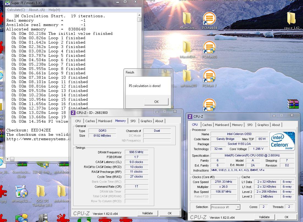Click Super PI scrollbar up arrow

tap(139, 15)
